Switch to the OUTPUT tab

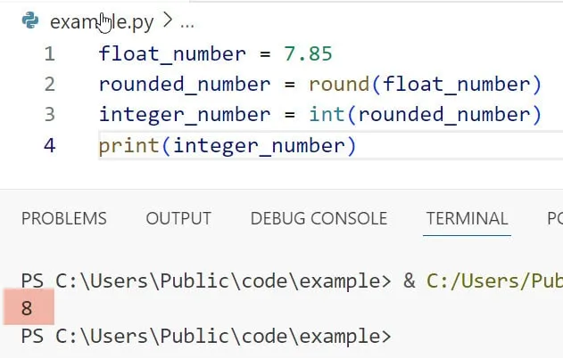(178, 218)
